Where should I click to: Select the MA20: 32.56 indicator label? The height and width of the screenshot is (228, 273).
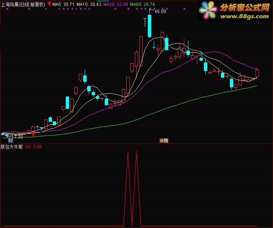click(x=116, y=4)
